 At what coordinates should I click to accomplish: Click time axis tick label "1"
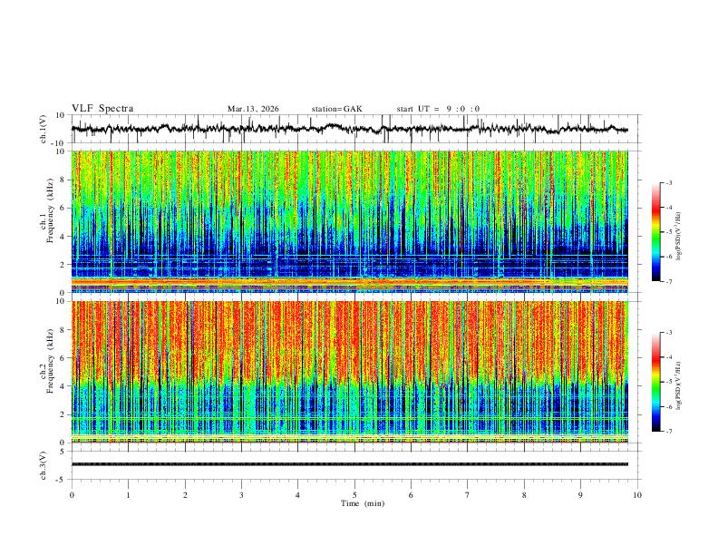pyautogui.click(x=129, y=495)
